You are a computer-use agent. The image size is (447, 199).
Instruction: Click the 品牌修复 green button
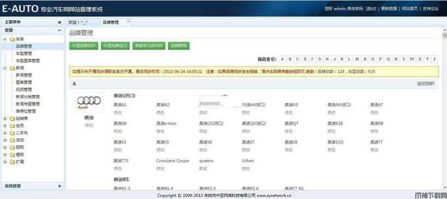point(179,45)
